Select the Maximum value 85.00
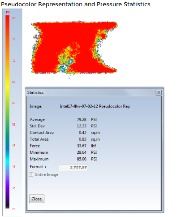The image size is (177, 217). [x=82, y=159]
